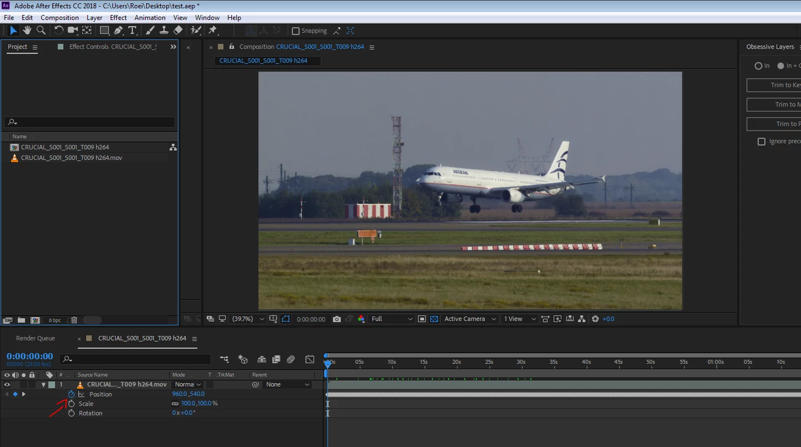801x447 pixels.
Task: Toggle the composition viewer lock icon
Action: tap(232, 47)
